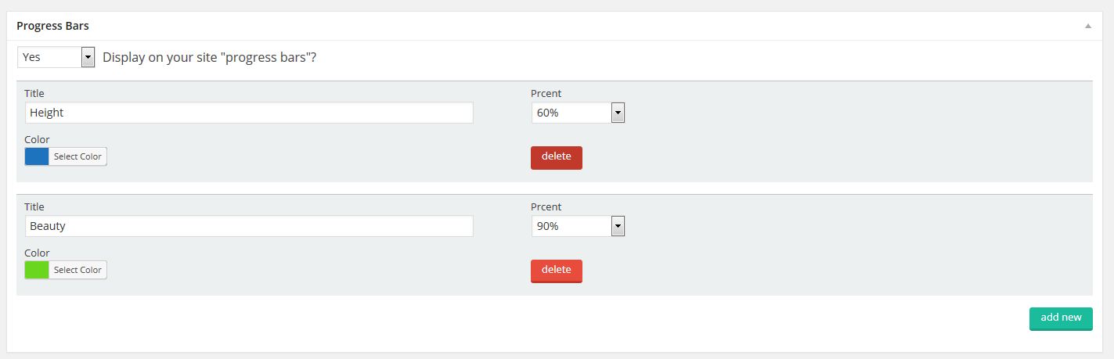Click the Title label above the Beauty field

coord(34,206)
